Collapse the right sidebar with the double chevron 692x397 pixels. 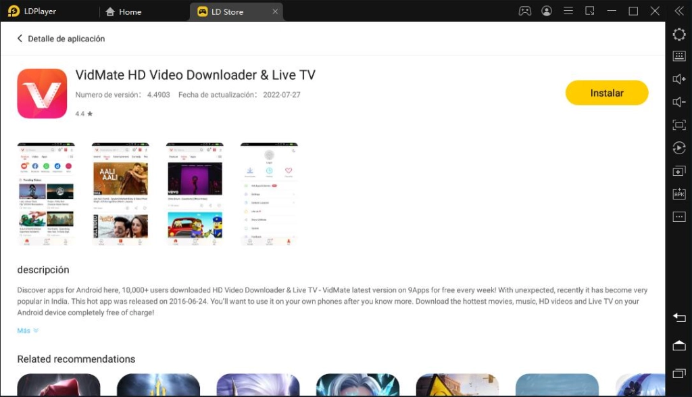679,11
